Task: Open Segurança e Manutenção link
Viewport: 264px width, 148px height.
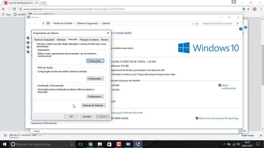Action: tap(44, 123)
